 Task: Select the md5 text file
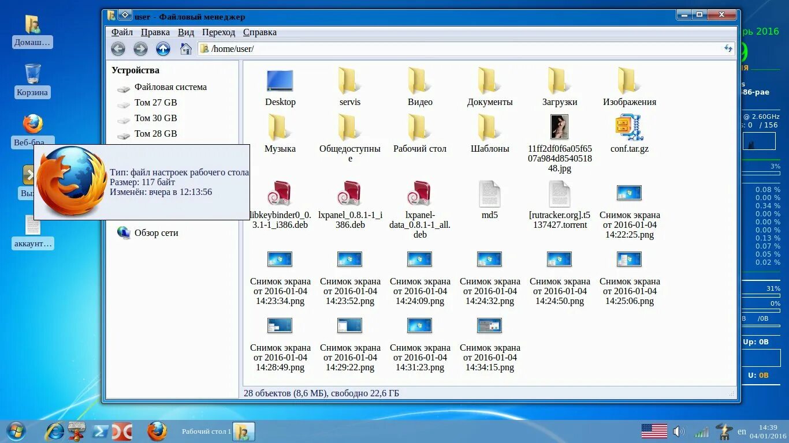coord(490,200)
